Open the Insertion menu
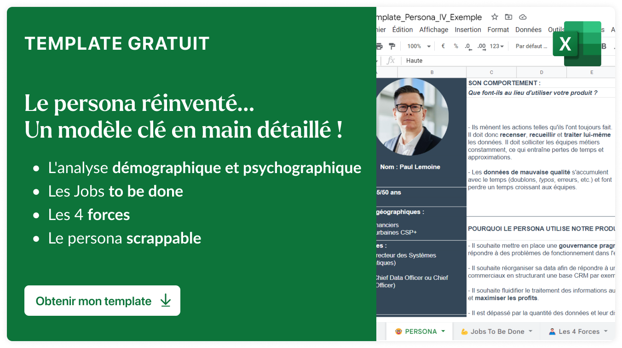The image size is (622, 348). pos(468,29)
